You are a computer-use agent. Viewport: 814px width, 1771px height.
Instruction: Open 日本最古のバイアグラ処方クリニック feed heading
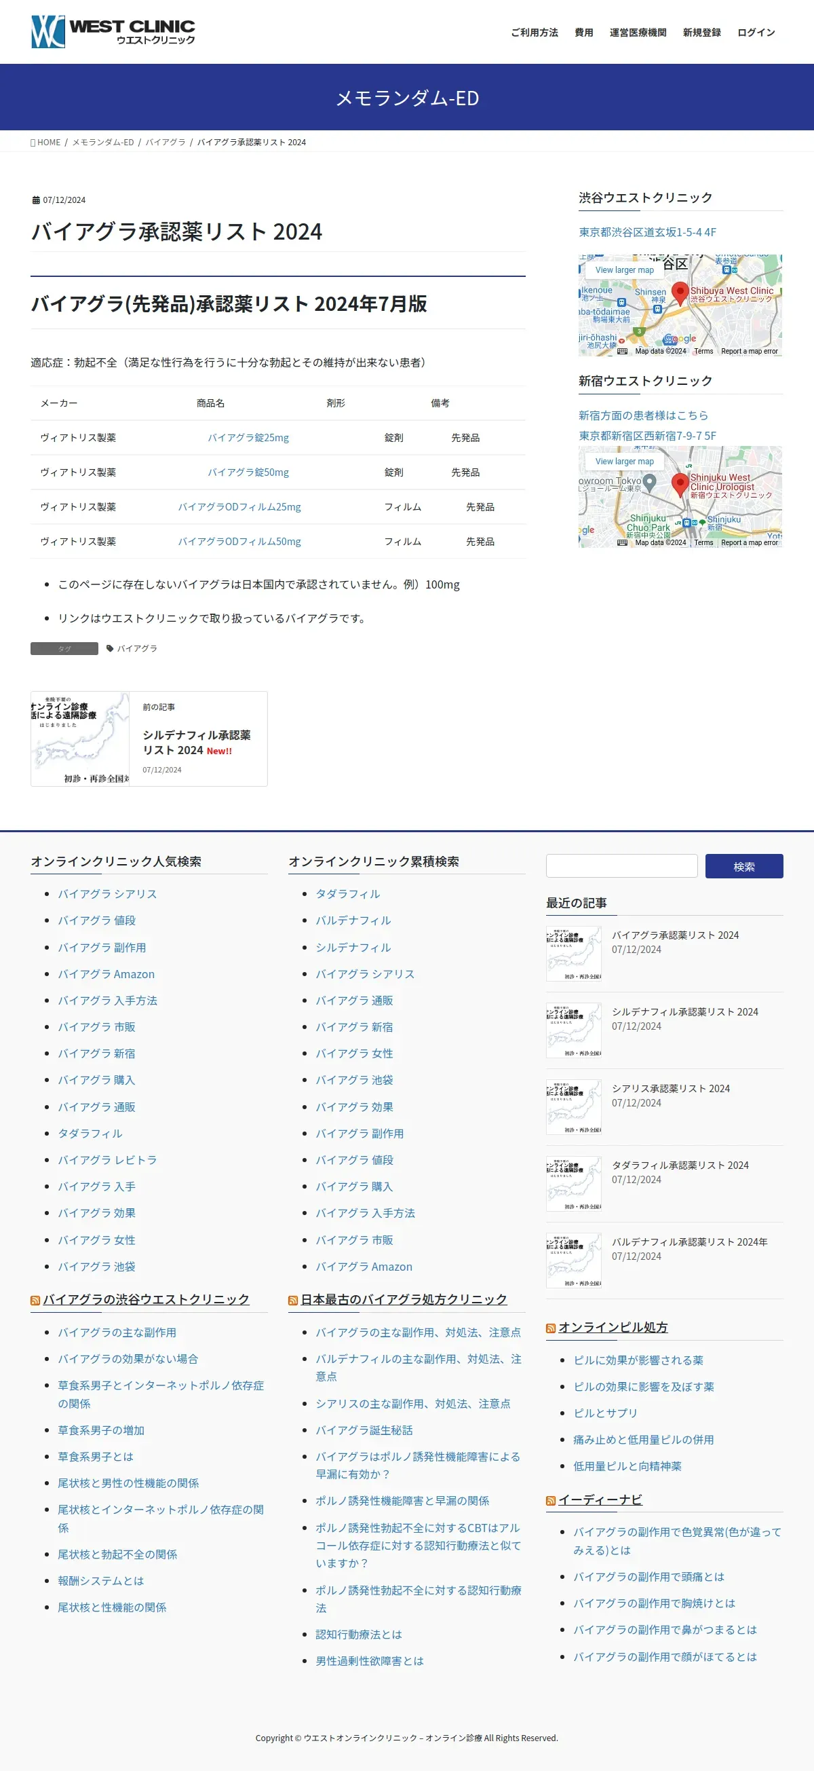pyautogui.click(x=404, y=1299)
